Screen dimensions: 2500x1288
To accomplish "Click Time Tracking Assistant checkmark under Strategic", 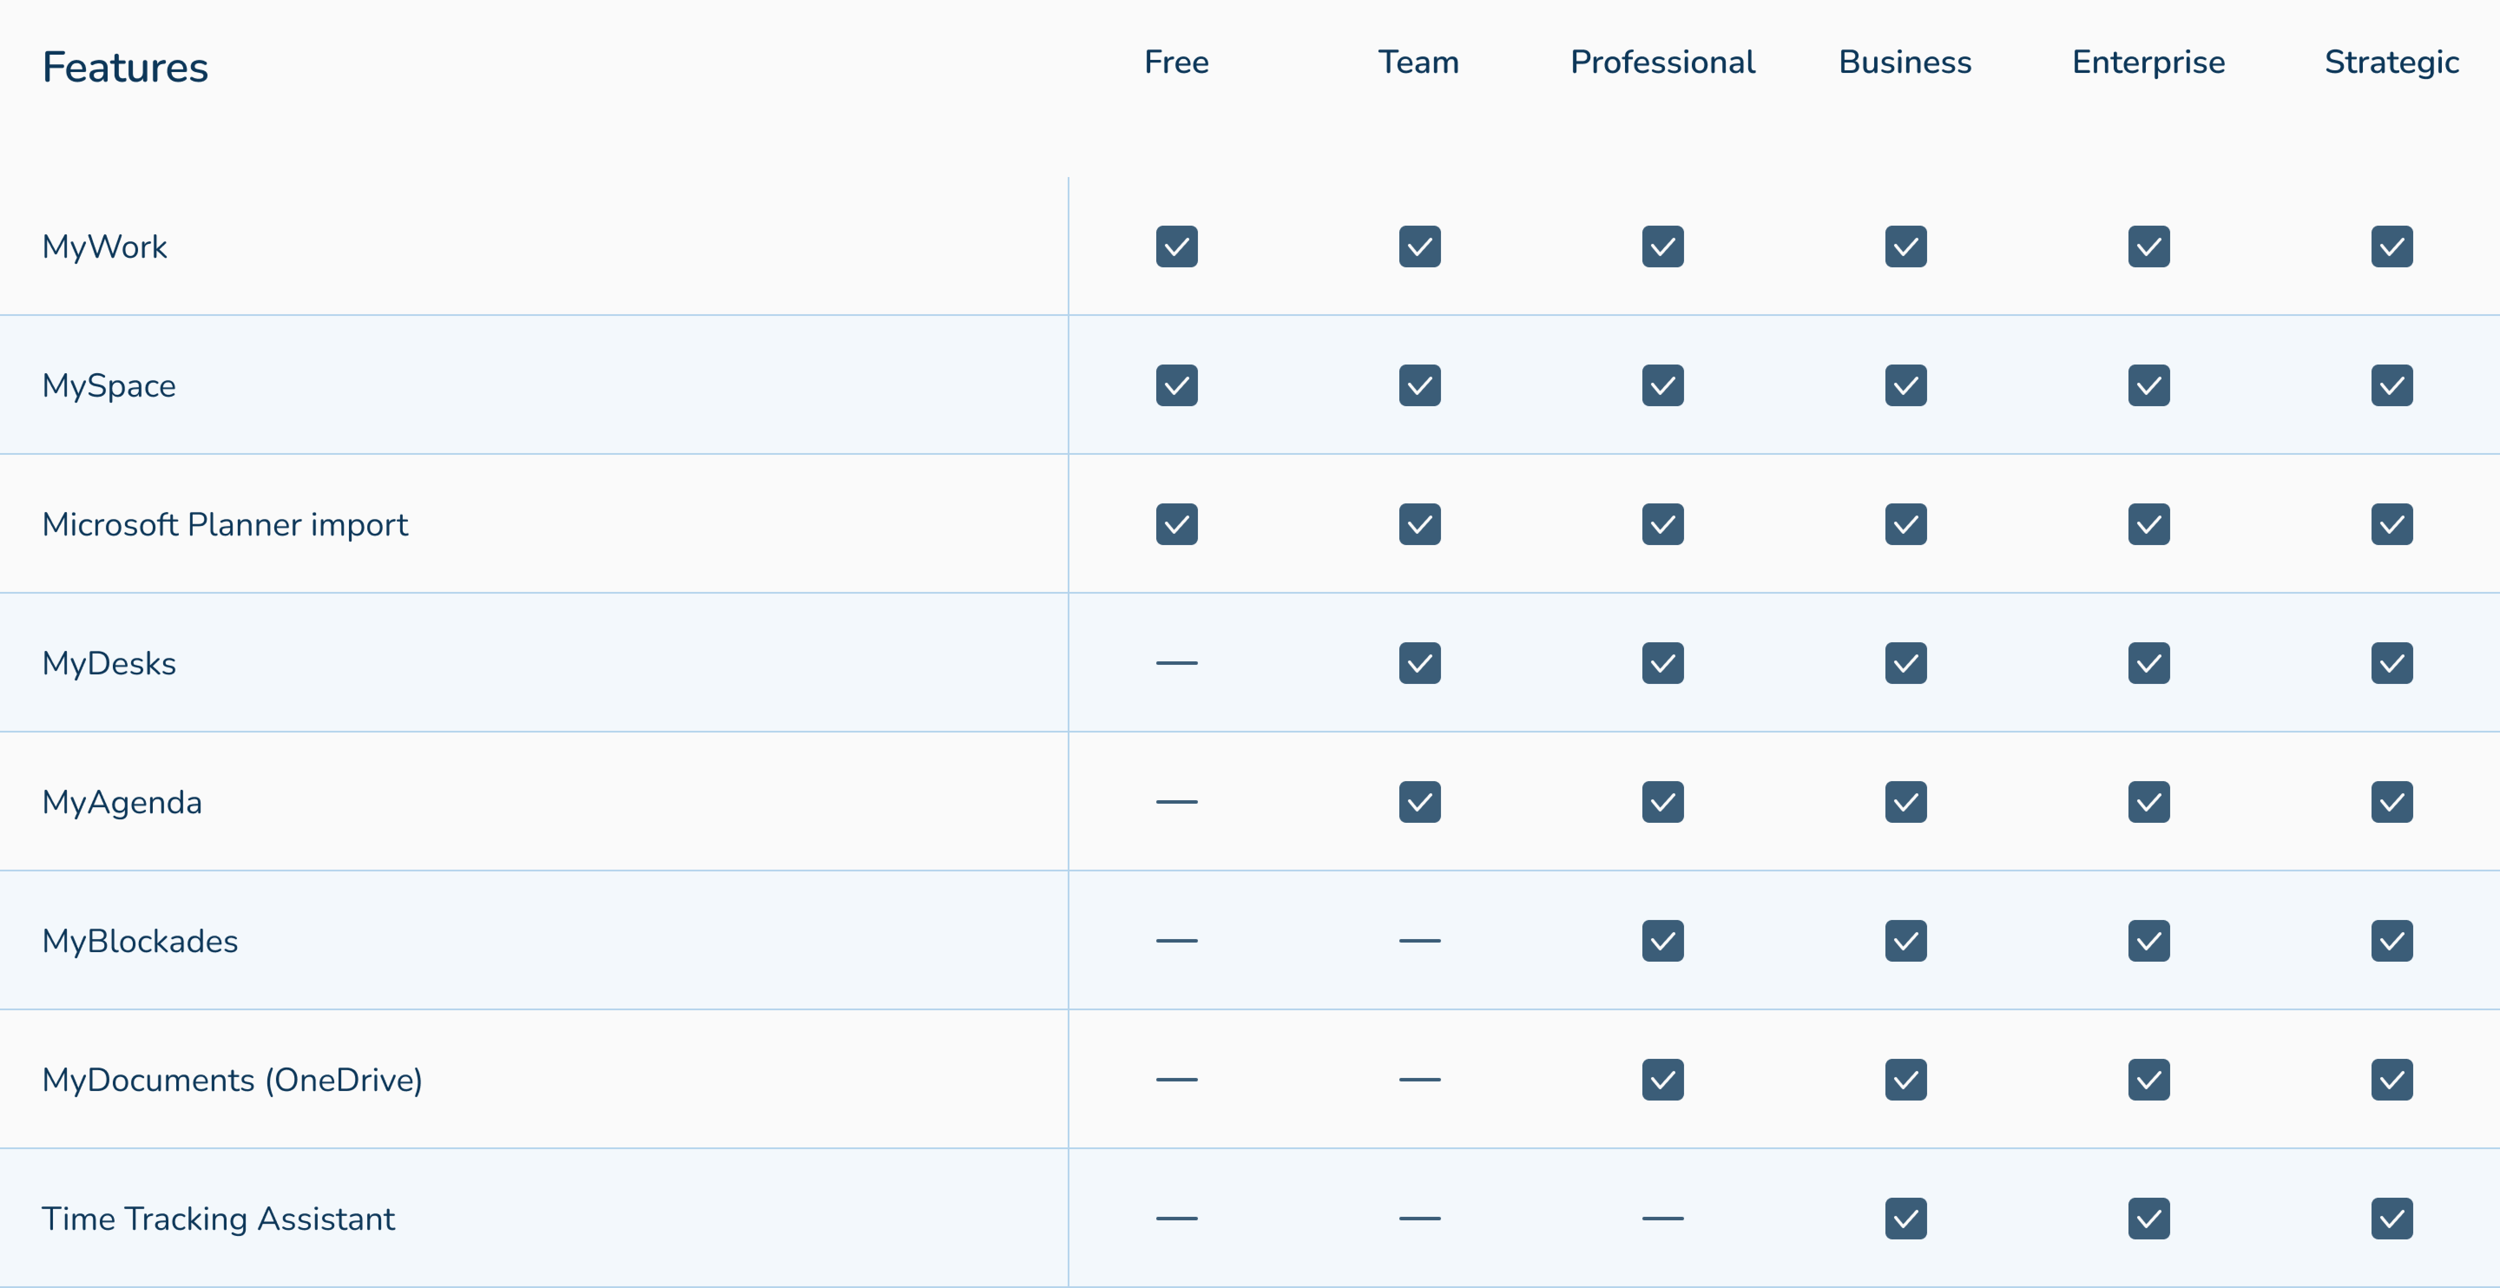I will click(2391, 1218).
